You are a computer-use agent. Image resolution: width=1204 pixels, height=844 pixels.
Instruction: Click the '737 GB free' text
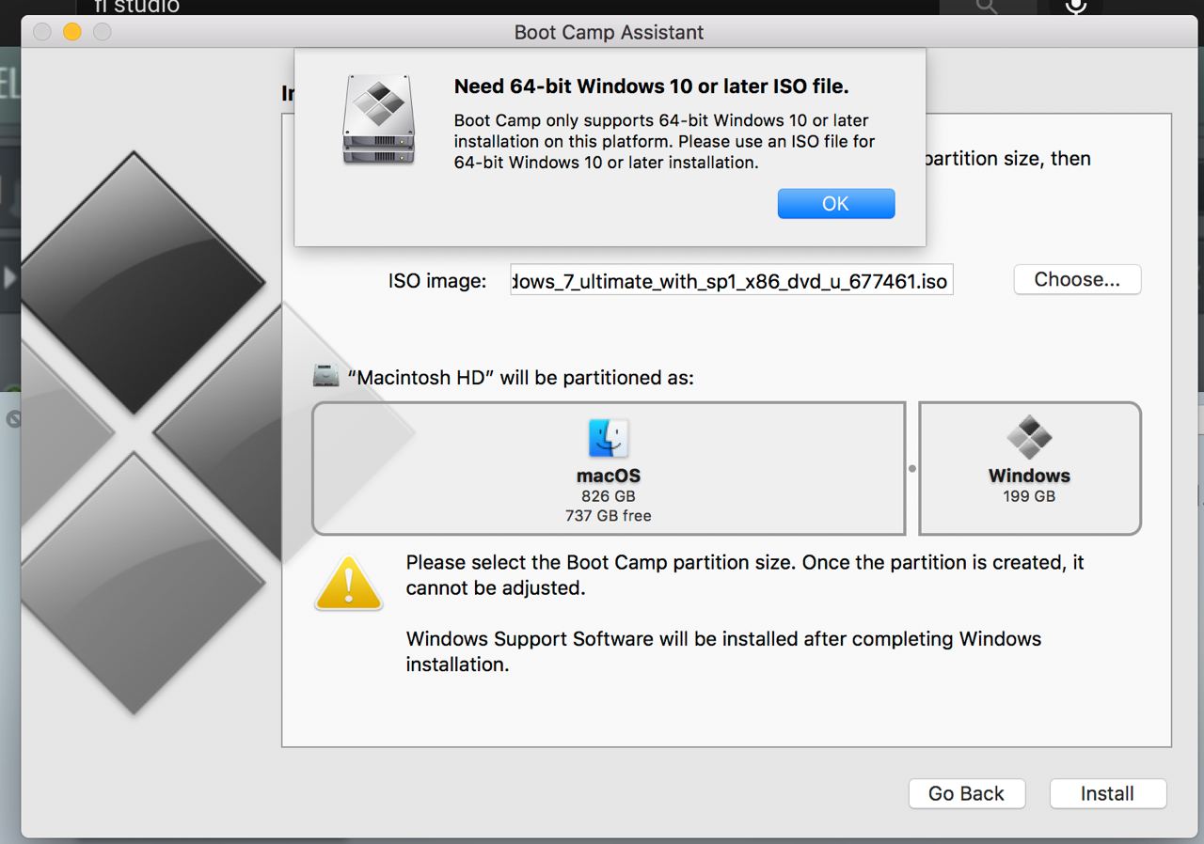(x=608, y=516)
